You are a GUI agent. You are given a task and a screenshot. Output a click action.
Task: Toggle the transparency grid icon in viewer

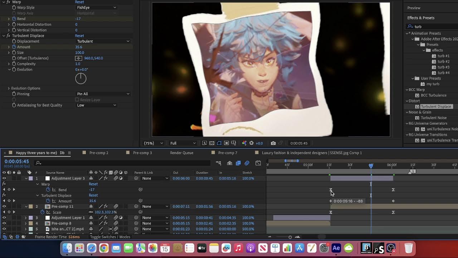click(212, 143)
